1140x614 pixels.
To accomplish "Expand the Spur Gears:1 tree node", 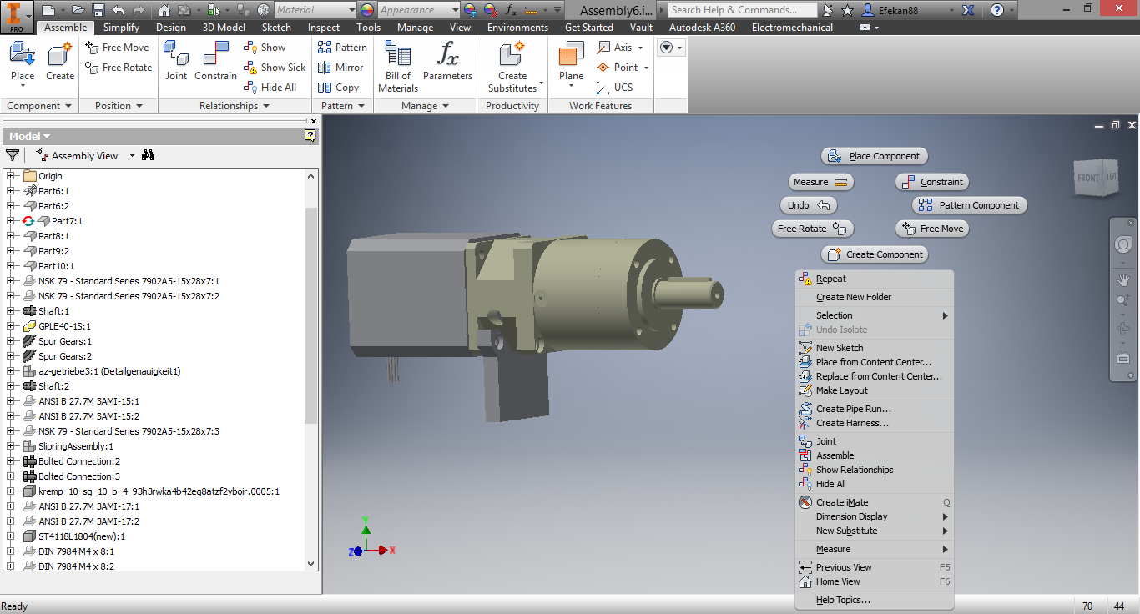I will coord(11,341).
